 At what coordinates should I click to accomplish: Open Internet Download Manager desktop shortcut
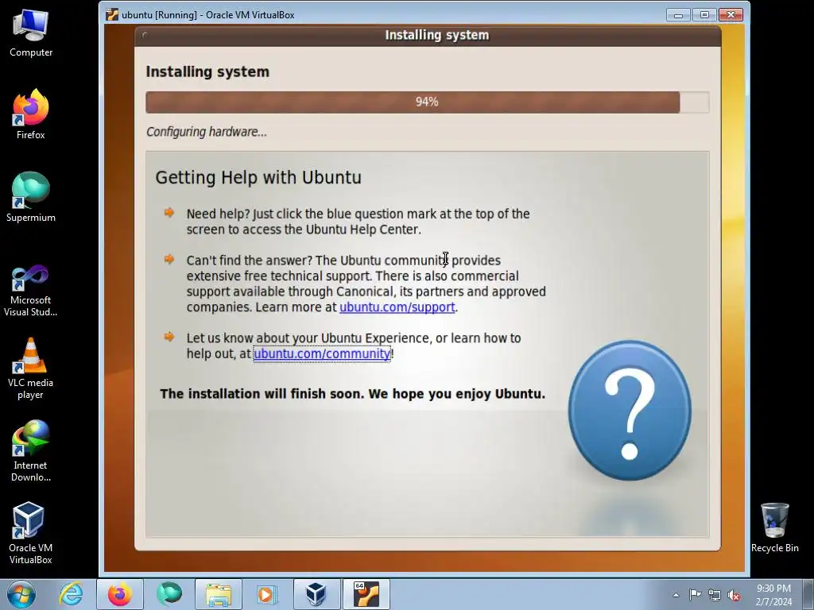click(x=31, y=451)
